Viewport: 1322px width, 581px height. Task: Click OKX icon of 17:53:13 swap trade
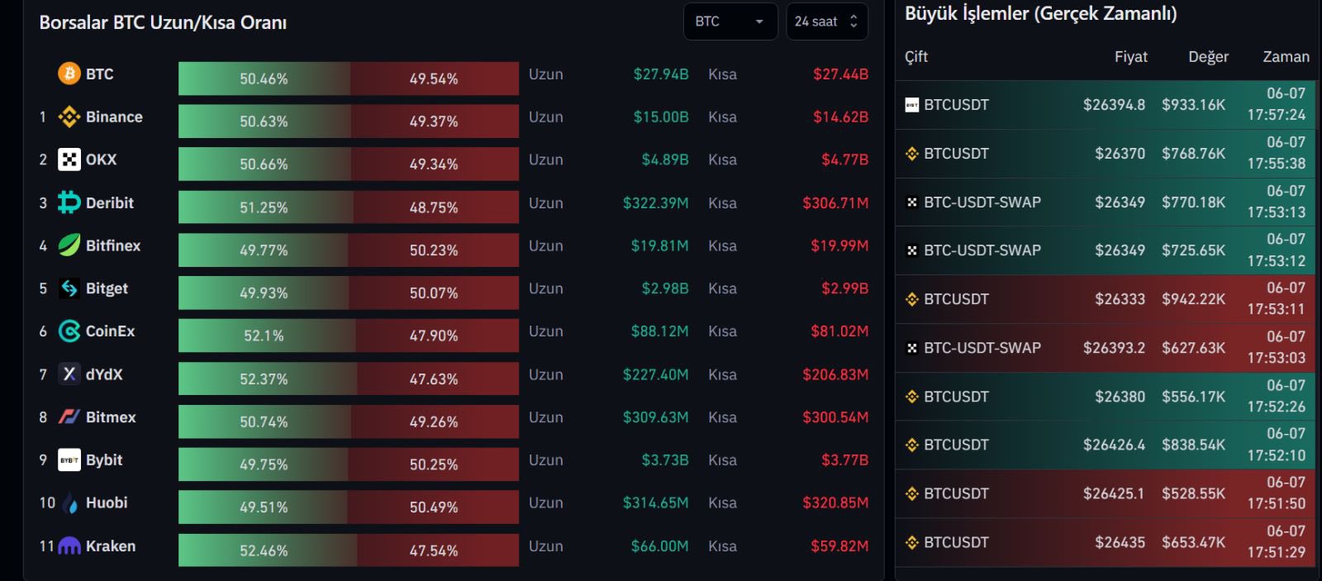point(912,202)
